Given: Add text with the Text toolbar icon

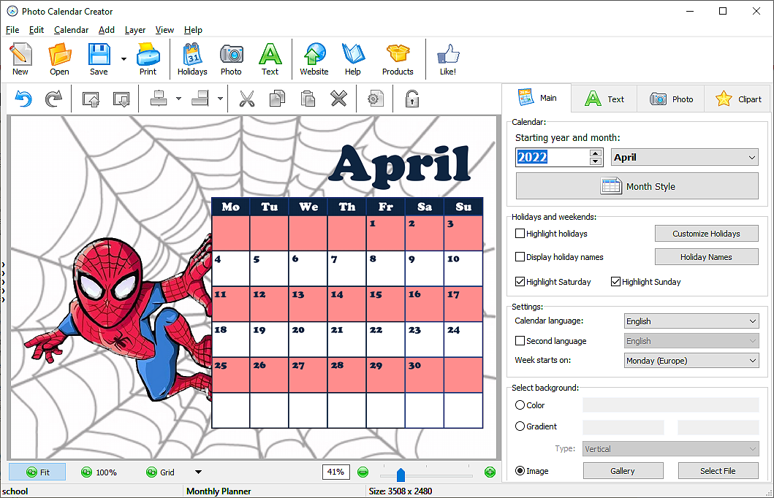Looking at the screenshot, I should click(x=270, y=59).
